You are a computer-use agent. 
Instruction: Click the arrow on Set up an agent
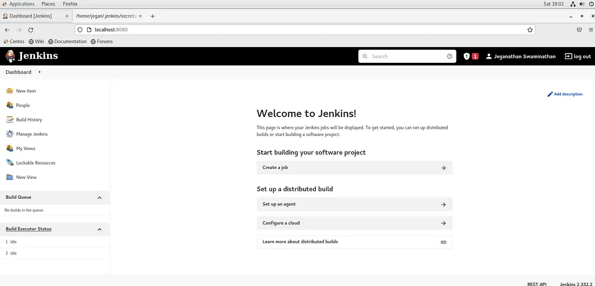pyautogui.click(x=443, y=204)
